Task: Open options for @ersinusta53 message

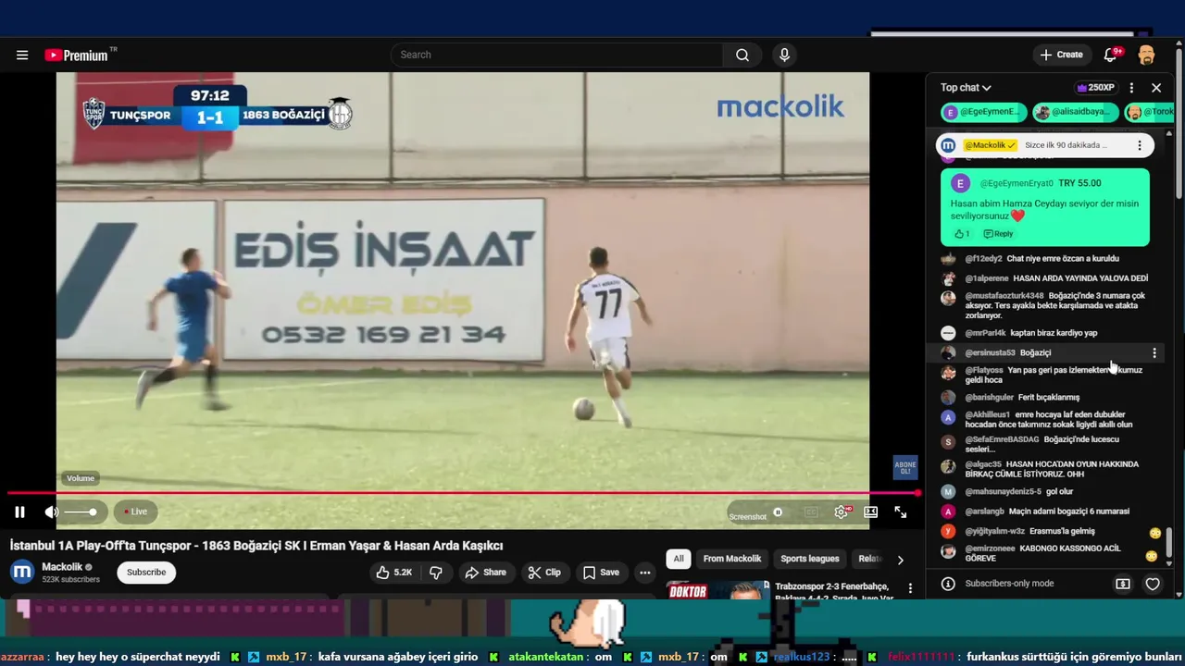Action: 1154,352
